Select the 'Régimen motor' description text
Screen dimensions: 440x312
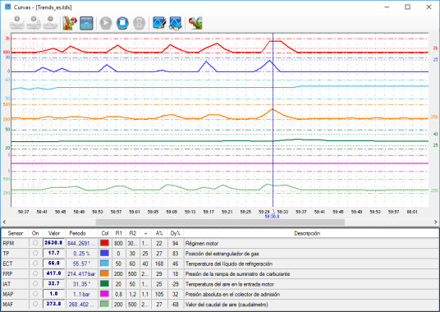pos(202,243)
